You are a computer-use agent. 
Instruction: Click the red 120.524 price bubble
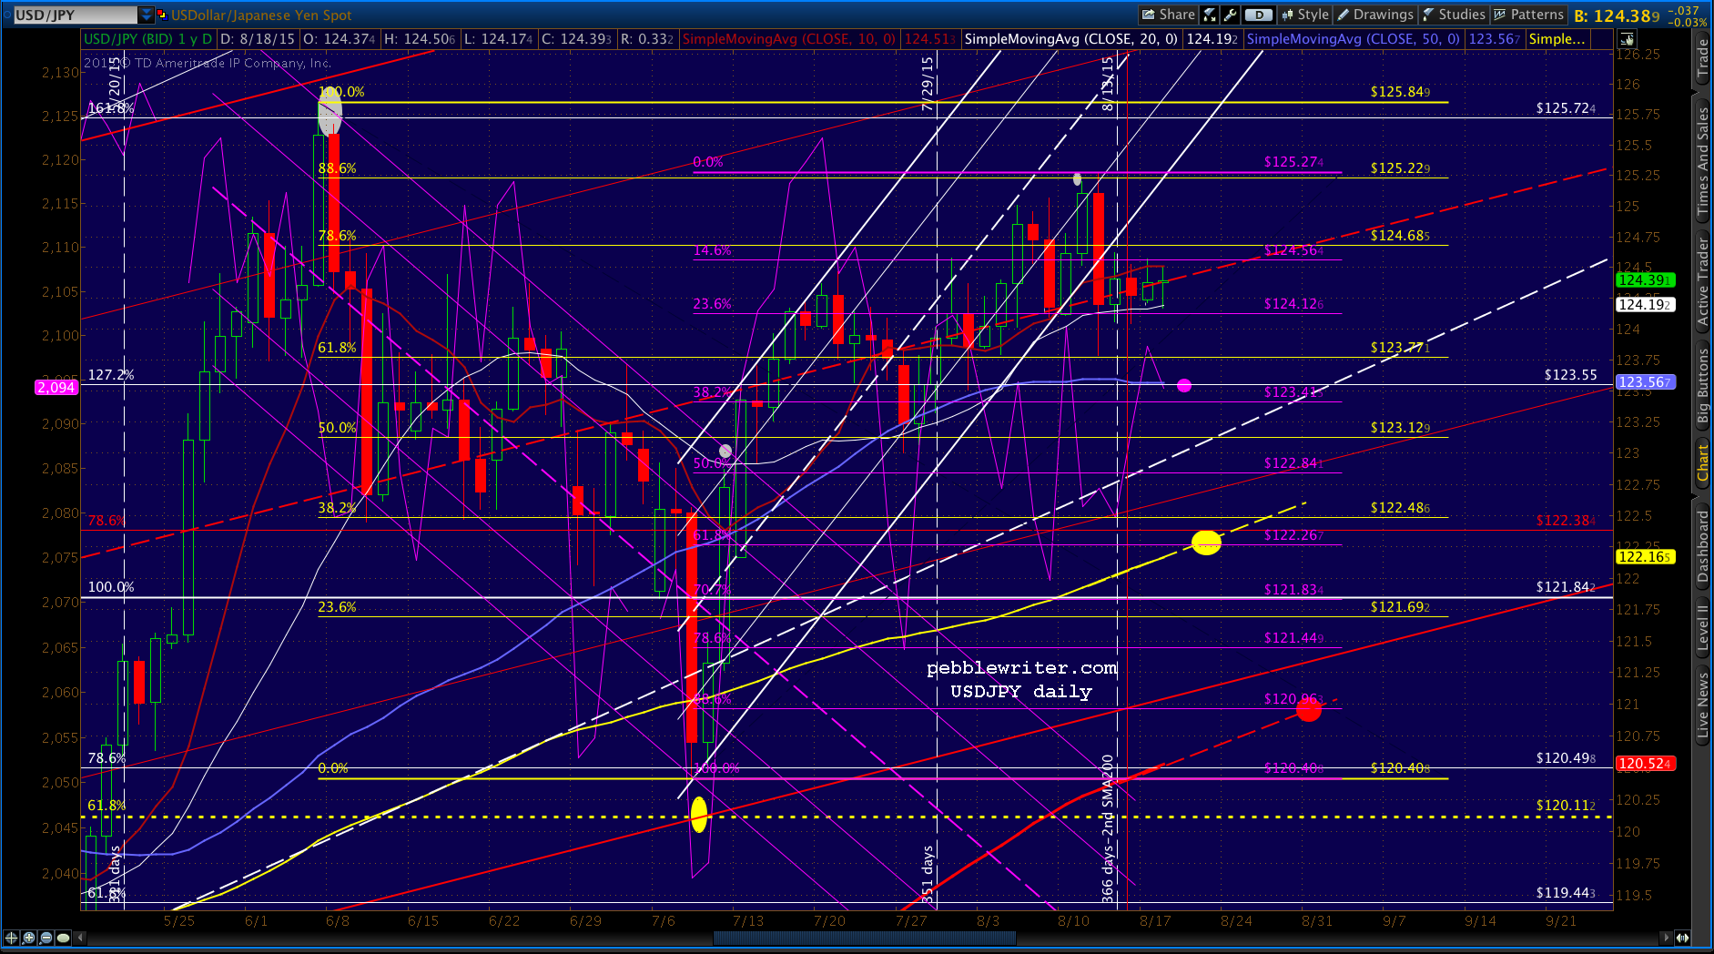[1644, 764]
